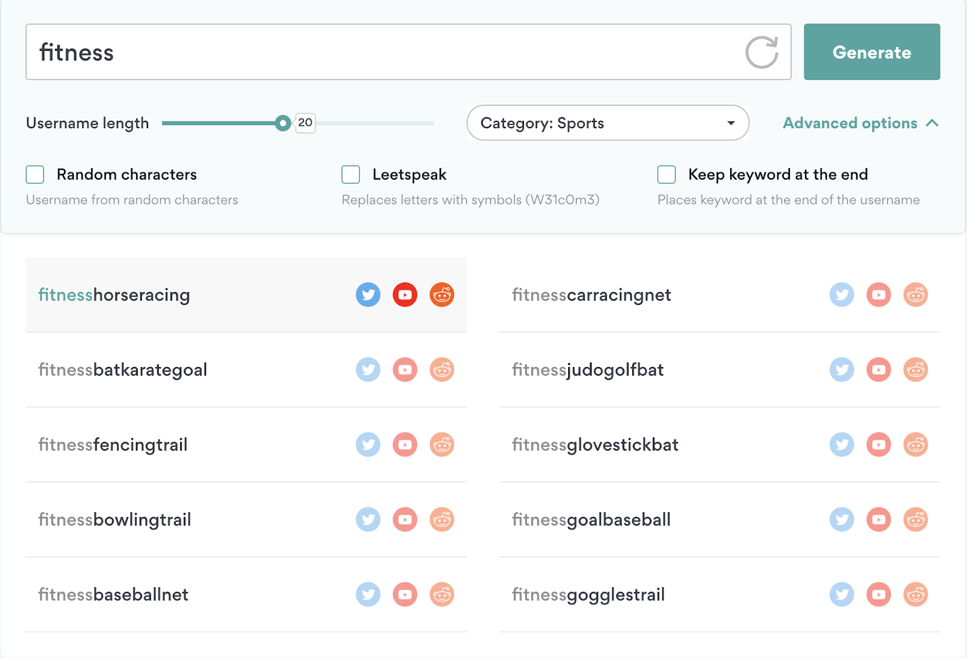
Task: Click Twitter icon beside fitnessbowlingtrail
Action: click(368, 520)
